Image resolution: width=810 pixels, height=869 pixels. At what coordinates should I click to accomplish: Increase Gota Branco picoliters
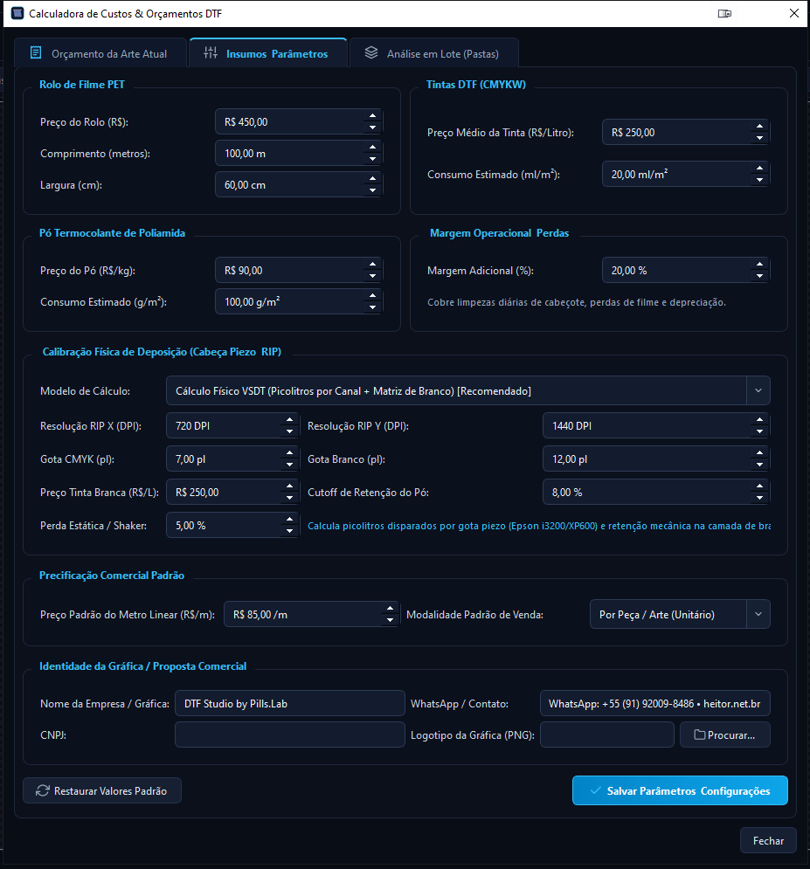759,452
